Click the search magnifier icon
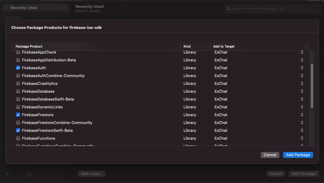Screen dimensions: 324x183 (228, 8)
